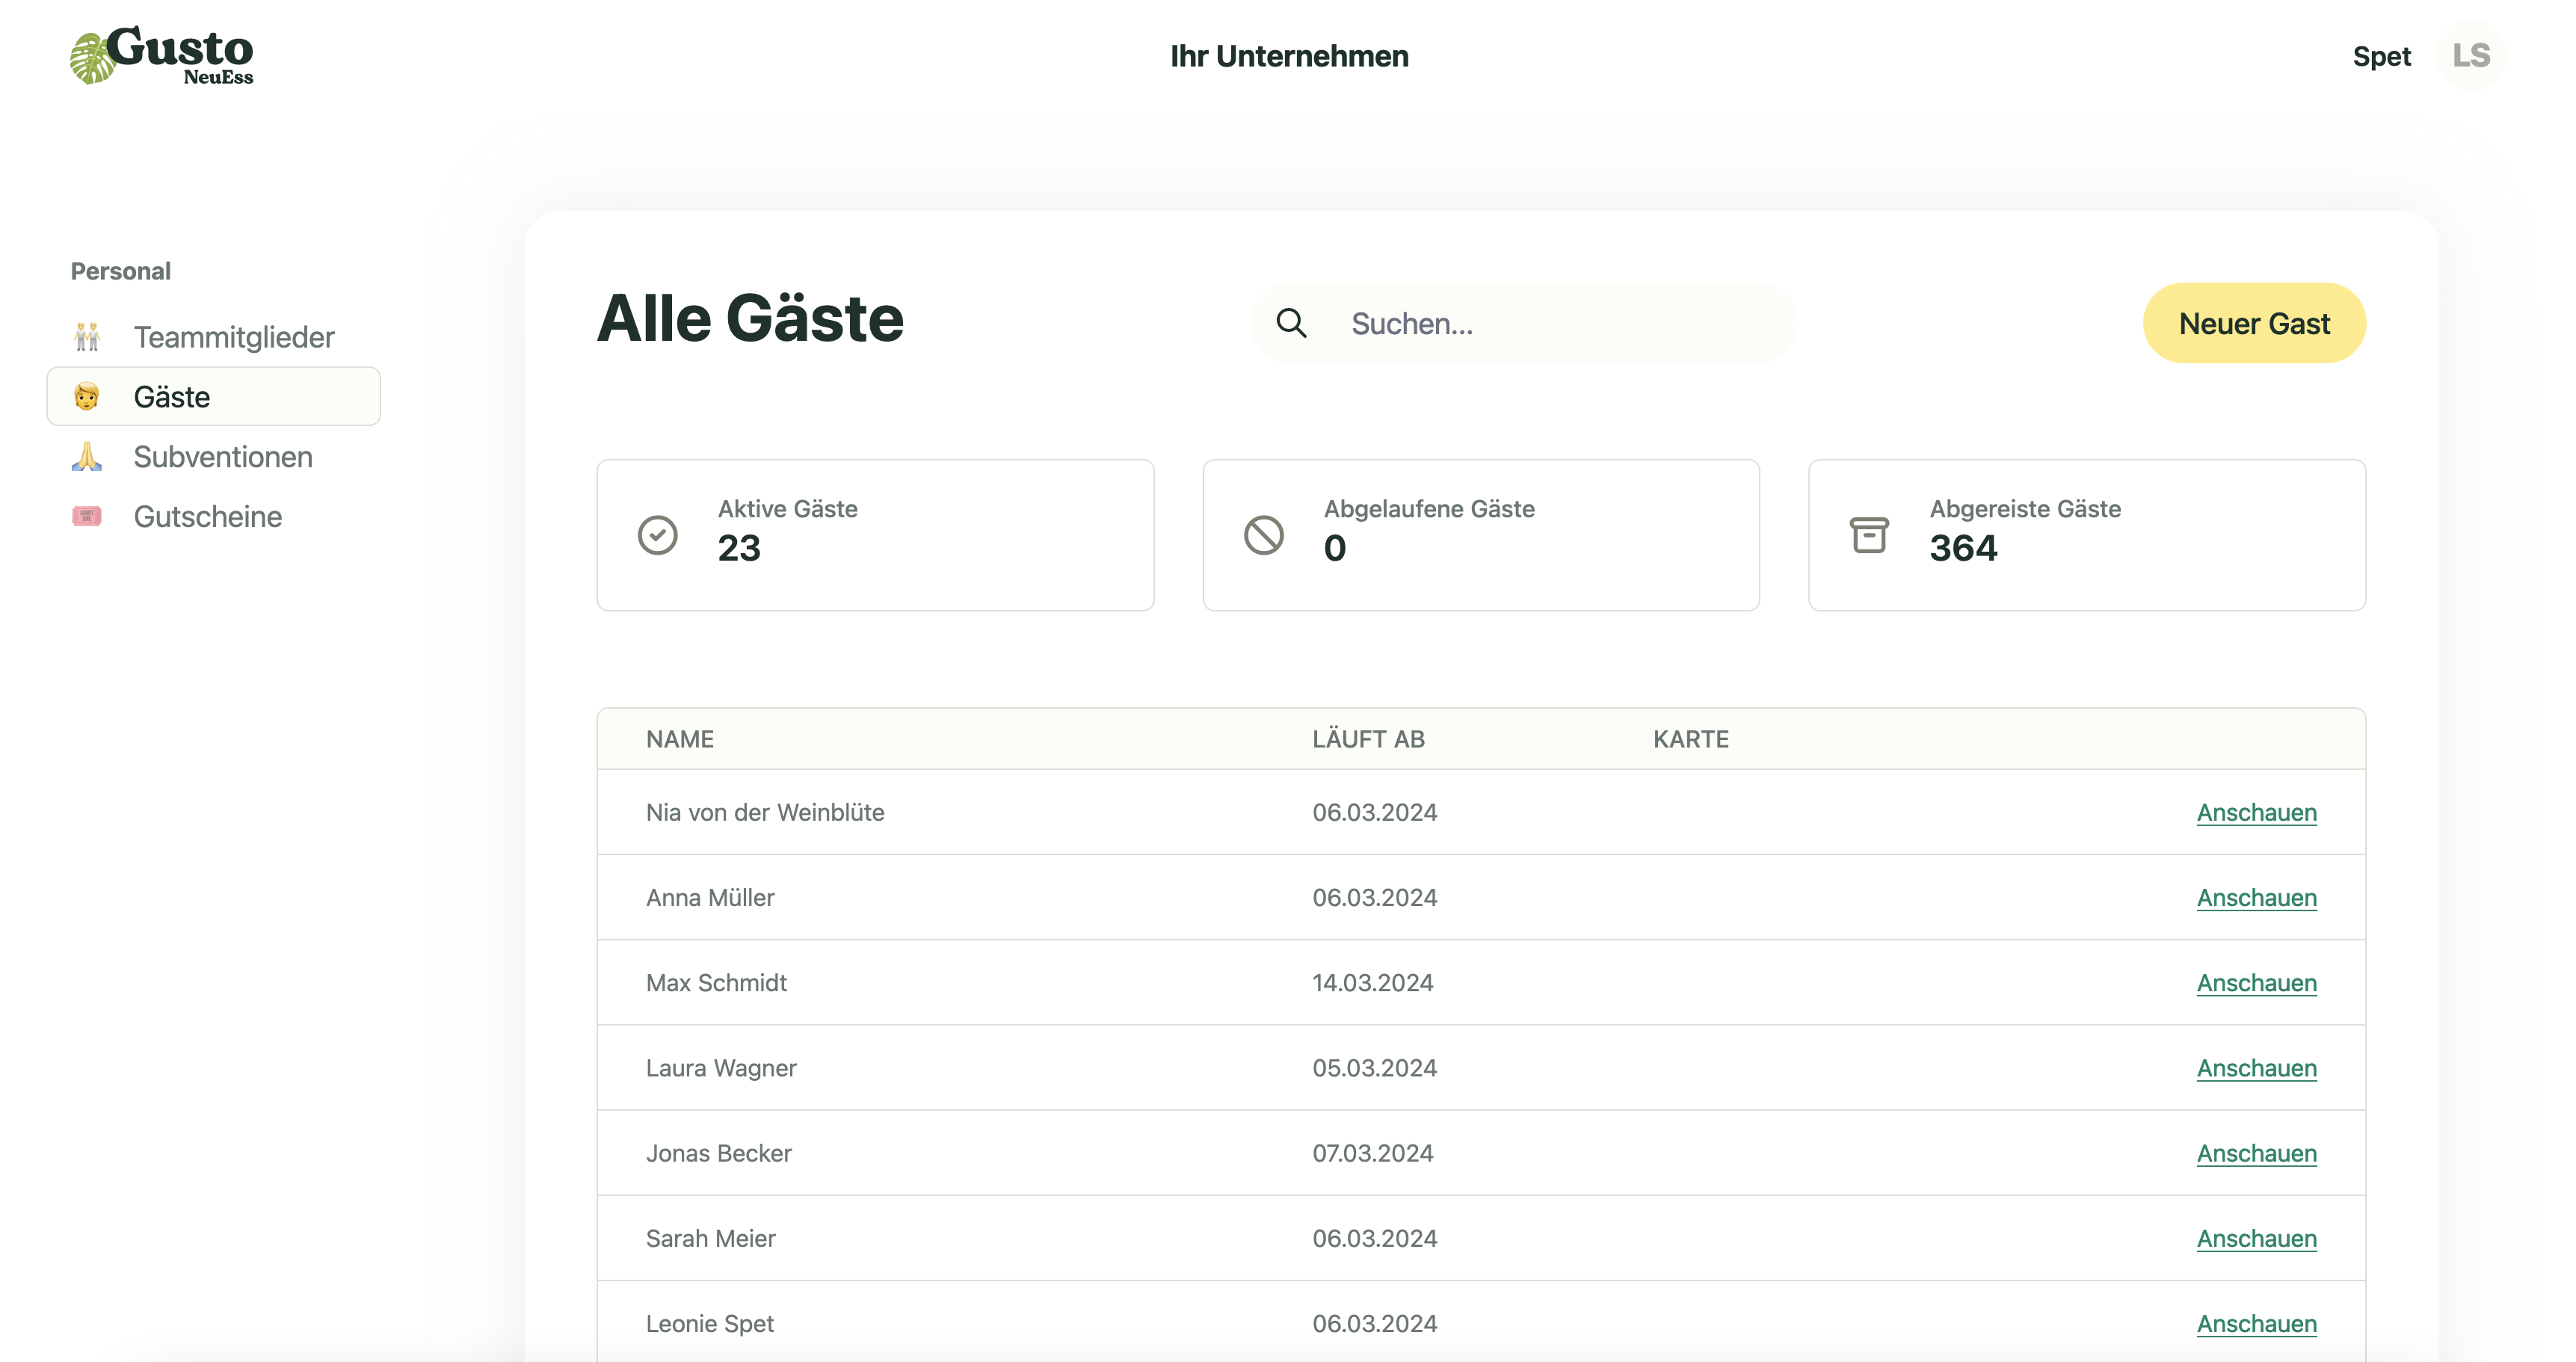2576x1362 pixels.
Task: Select Gäste in the sidebar
Action: click(x=214, y=397)
